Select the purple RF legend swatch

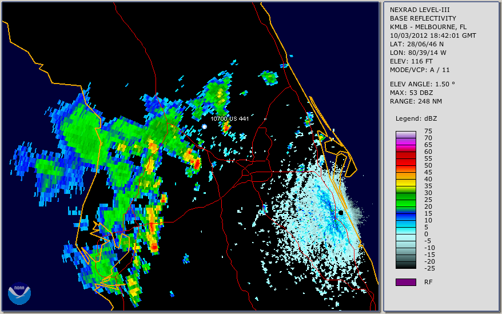pos(405,282)
